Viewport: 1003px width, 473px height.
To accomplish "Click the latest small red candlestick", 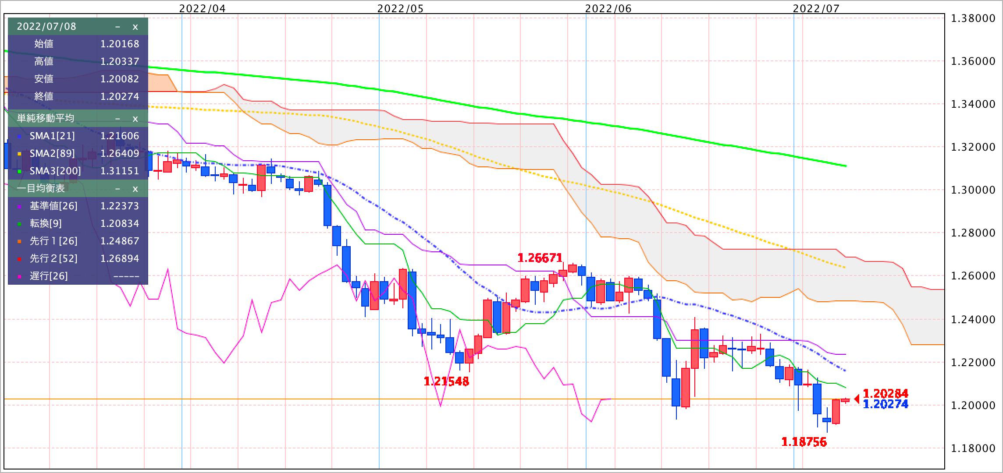I will [845, 400].
